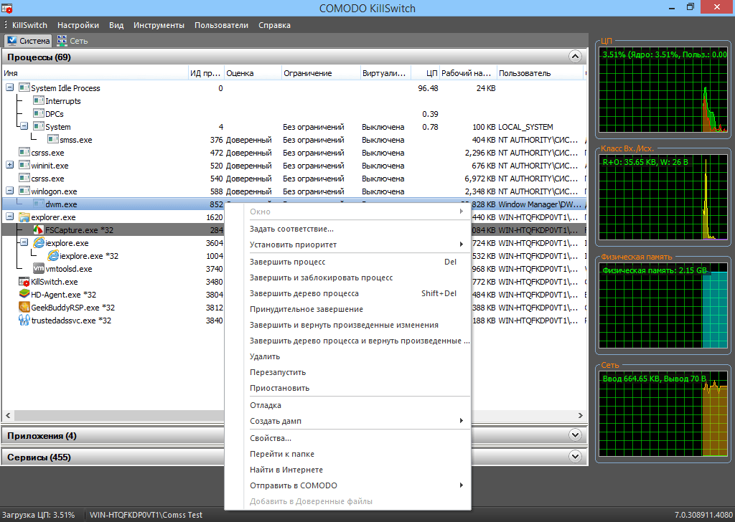Click the FSCapture.exe application icon
Screen dimensions: 735x522
point(38,229)
